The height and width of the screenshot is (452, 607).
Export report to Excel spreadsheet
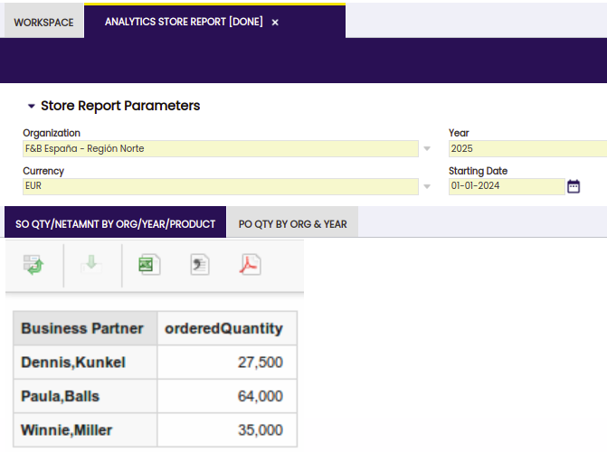pos(149,265)
